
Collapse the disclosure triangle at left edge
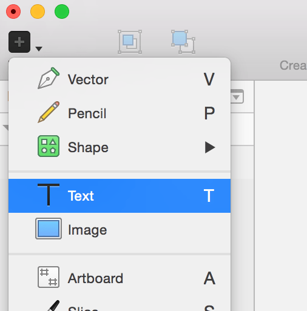[x=5, y=127]
